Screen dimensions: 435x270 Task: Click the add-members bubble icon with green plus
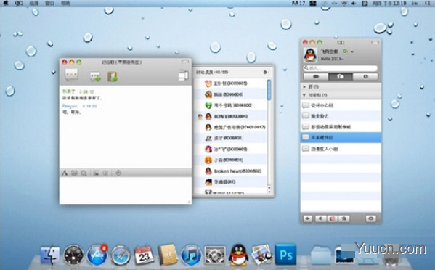click(x=95, y=77)
